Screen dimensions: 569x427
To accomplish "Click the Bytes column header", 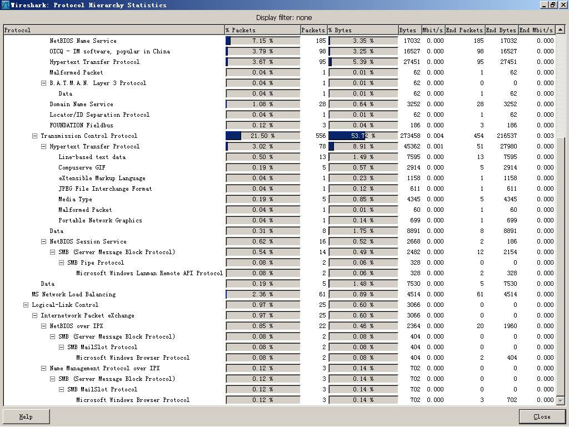I will [x=410, y=30].
